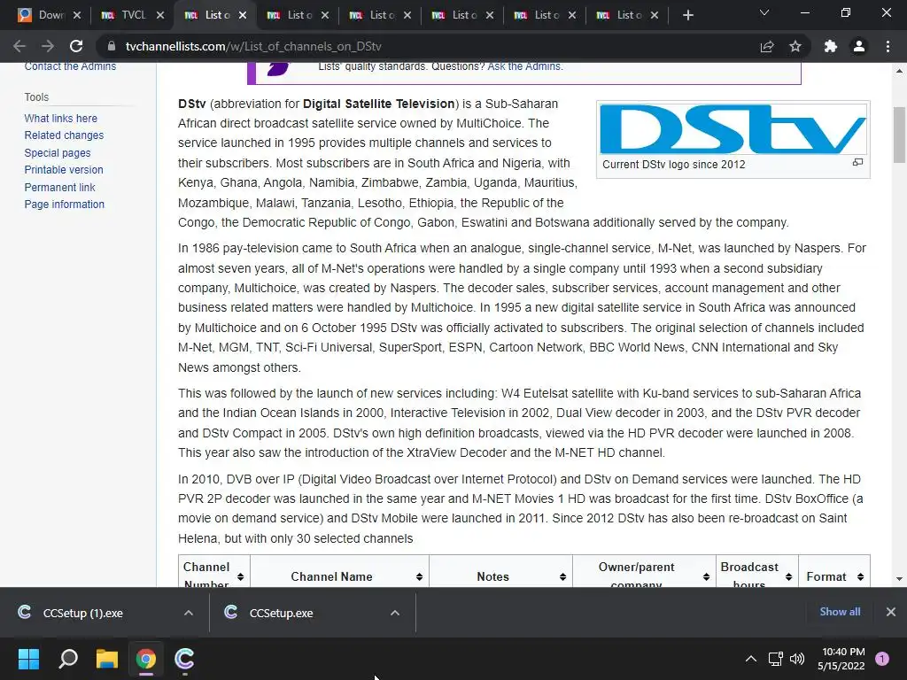
Task: Close the first Down tab
Action: coord(77,15)
